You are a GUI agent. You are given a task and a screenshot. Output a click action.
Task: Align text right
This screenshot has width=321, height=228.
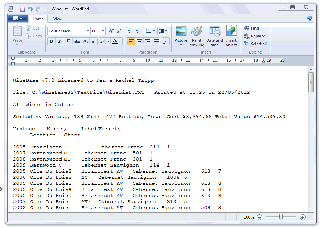147,41
